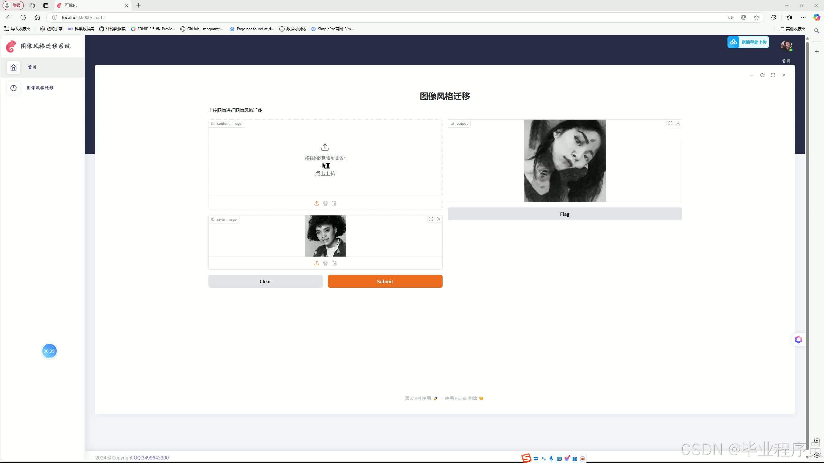Image resolution: width=824 pixels, height=463 pixels.
Task: Refresh the card panel
Action: [x=762, y=75]
